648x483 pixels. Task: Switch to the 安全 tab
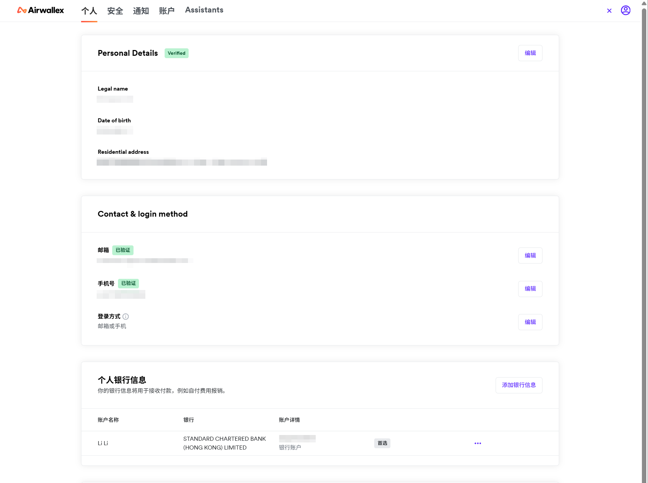115,11
